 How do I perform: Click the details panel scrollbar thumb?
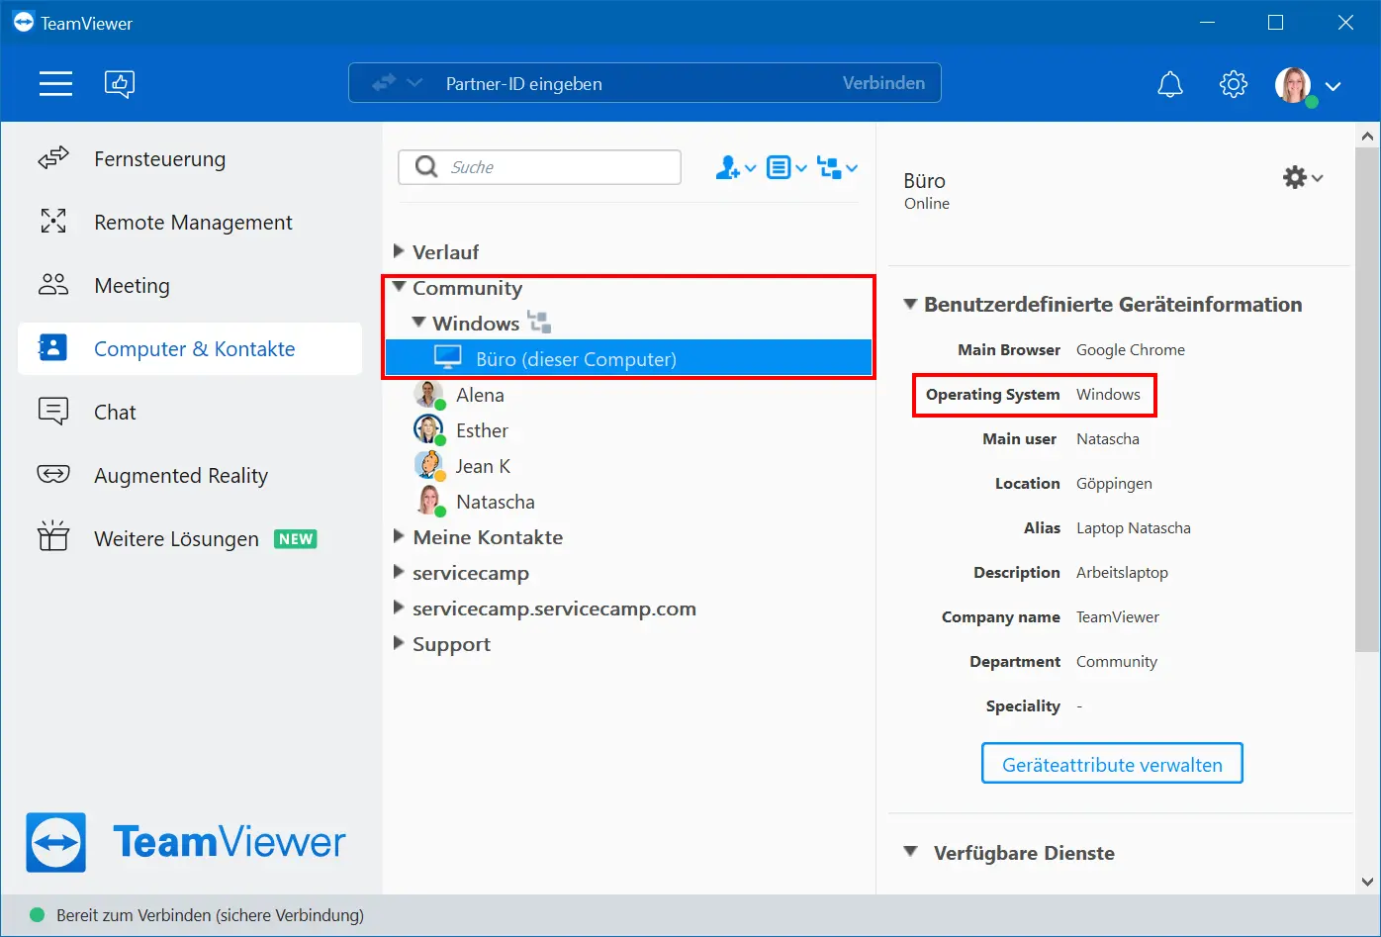(1367, 400)
